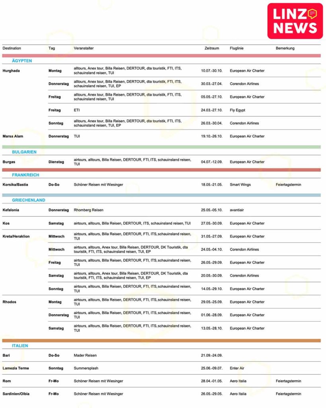This screenshot has width=326, height=408.
Task: Select the Fluglinie column header
Action: [x=236, y=48]
